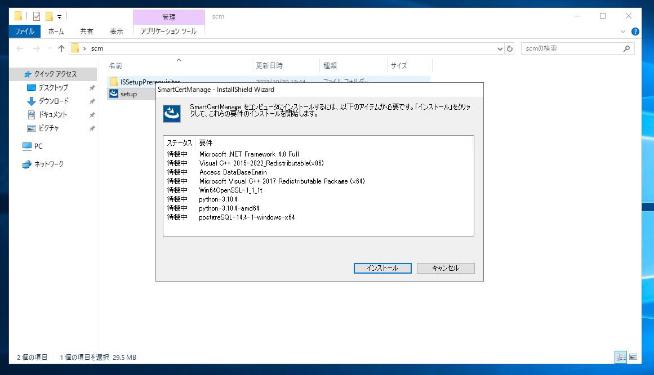The width and height of the screenshot is (654, 375).
Task: Open the 共有 ribbon tab
Action: (x=86, y=32)
